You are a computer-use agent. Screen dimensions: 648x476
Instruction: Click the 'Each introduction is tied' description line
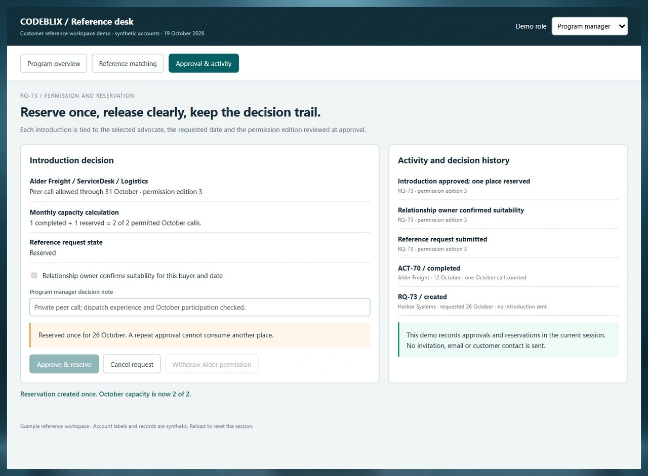193,129
